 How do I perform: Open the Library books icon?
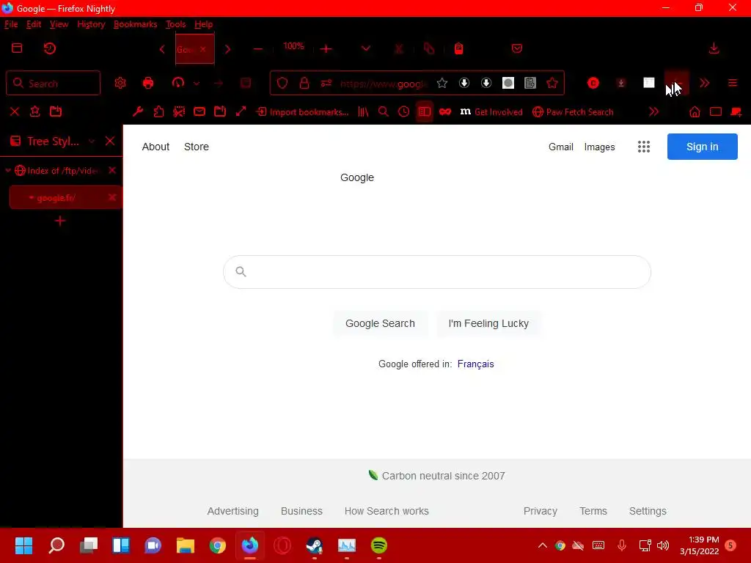(363, 111)
